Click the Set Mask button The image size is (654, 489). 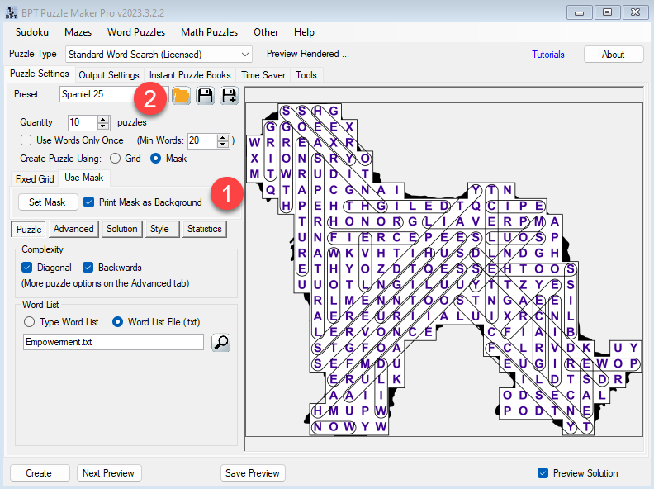[47, 202]
